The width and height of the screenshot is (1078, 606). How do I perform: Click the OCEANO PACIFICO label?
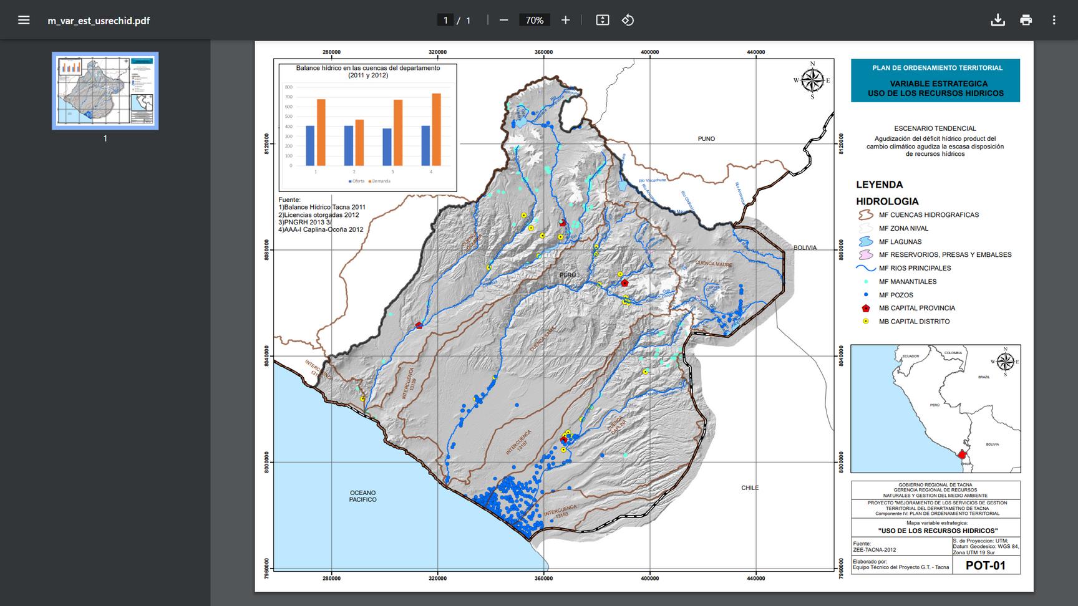pos(362,496)
